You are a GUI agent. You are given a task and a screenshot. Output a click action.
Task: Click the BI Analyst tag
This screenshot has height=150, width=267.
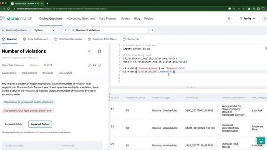[x=48, y=73]
